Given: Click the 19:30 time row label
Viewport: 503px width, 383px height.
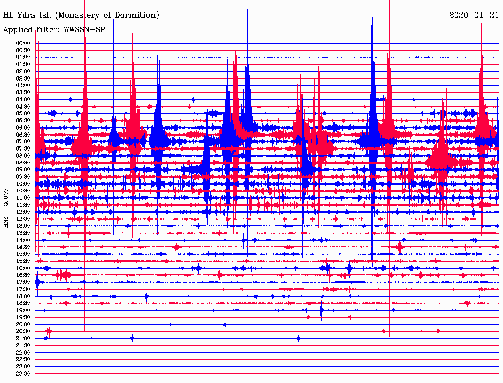Looking at the screenshot, I should coord(23,317).
